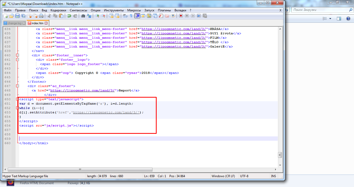This screenshot has width=354, height=187.
Task: Click the Cut scissors icon
Action: [x=49, y=16]
